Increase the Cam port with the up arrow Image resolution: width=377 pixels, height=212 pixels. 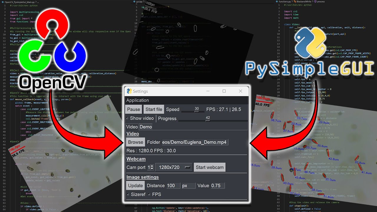[152, 166]
